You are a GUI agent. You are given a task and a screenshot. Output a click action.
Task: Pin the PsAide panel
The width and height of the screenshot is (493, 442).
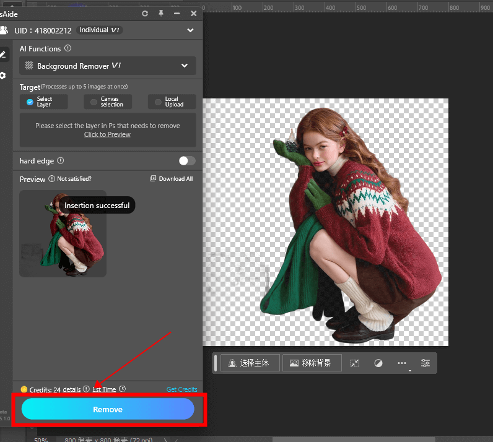pyautogui.click(x=161, y=13)
